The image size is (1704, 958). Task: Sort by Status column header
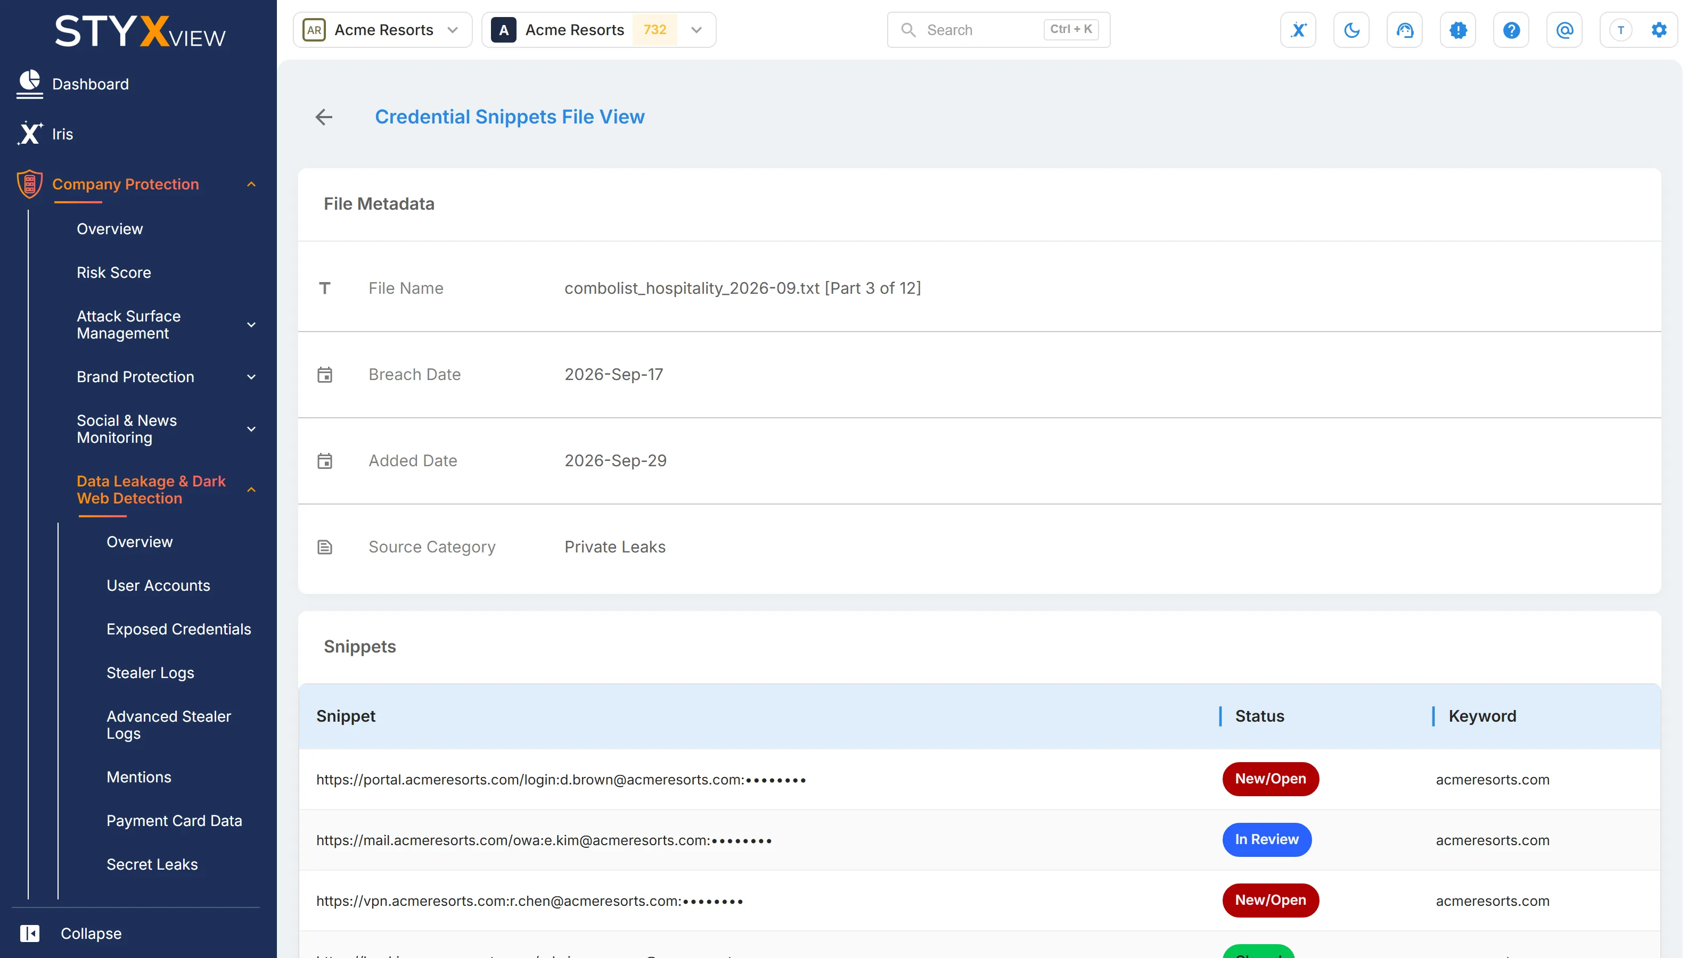coord(1259,716)
